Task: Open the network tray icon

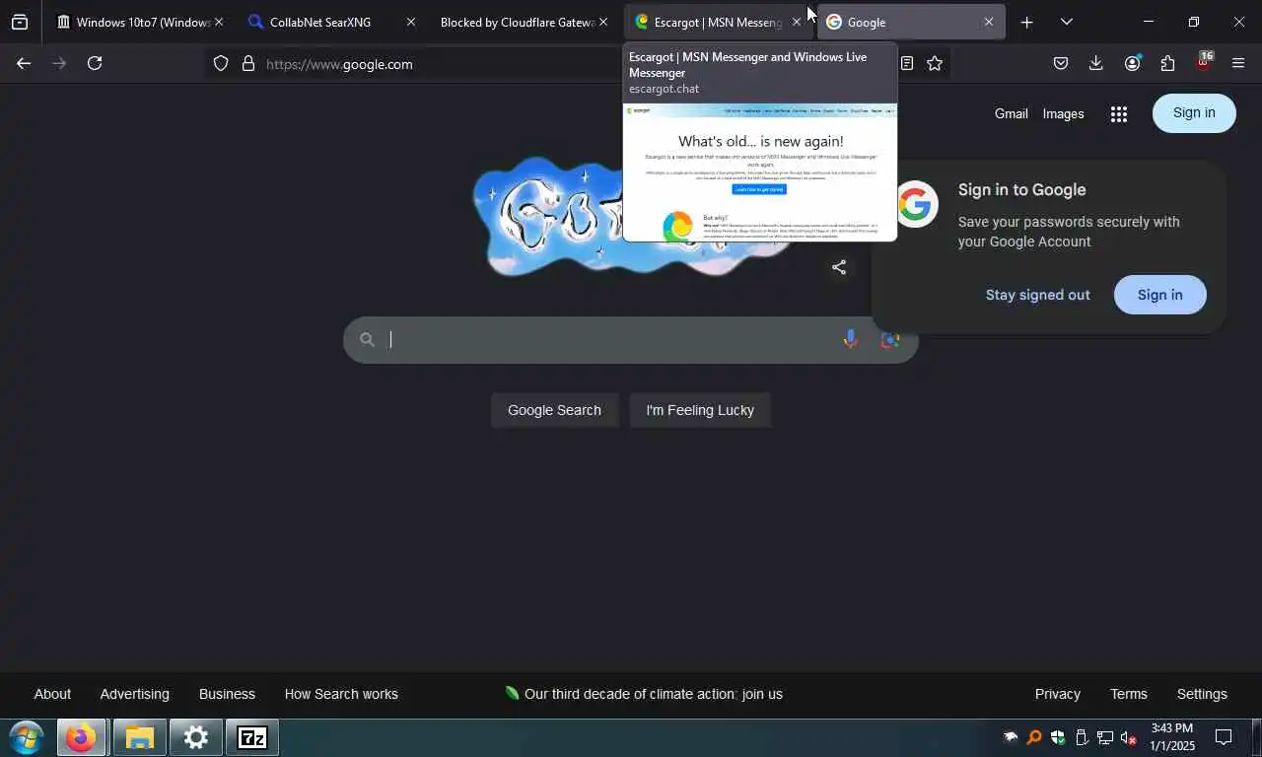Action: click(1105, 737)
